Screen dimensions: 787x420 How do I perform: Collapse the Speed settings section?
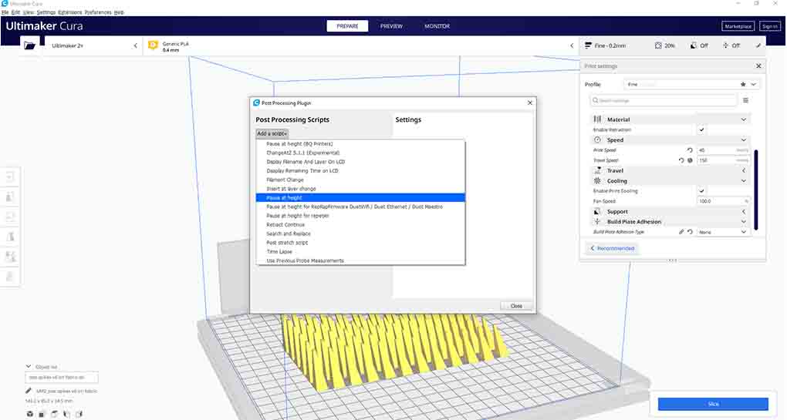click(x=744, y=139)
